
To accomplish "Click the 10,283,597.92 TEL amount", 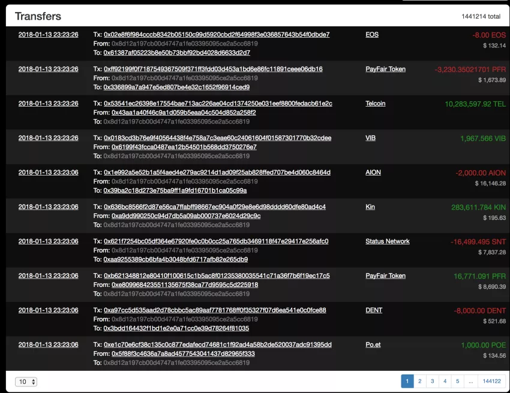I will (475, 104).
